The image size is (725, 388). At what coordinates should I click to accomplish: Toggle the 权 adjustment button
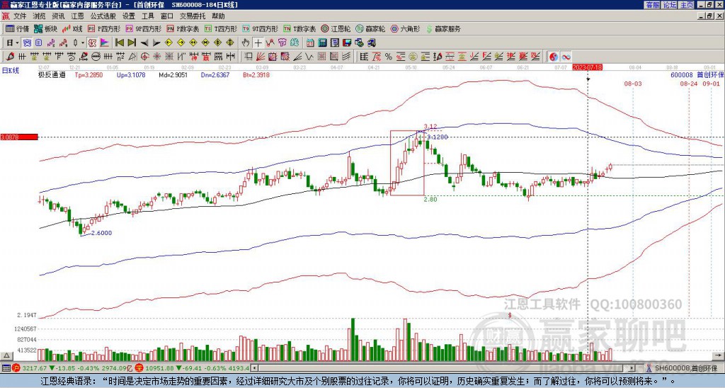92,43
